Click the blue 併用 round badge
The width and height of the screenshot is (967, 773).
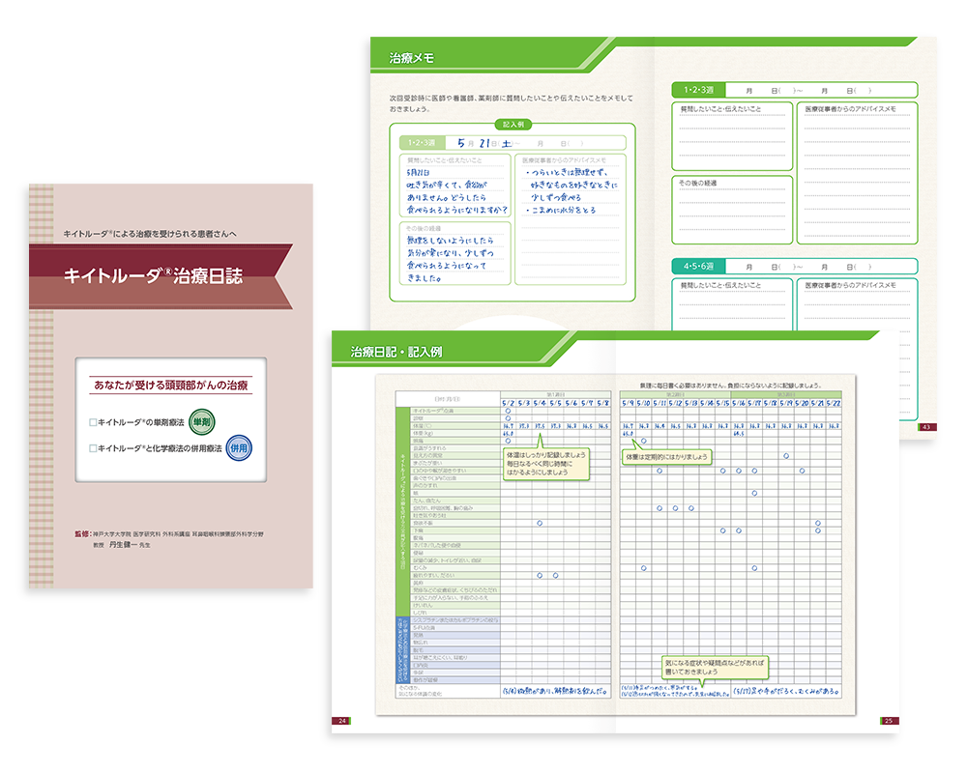point(239,448)
